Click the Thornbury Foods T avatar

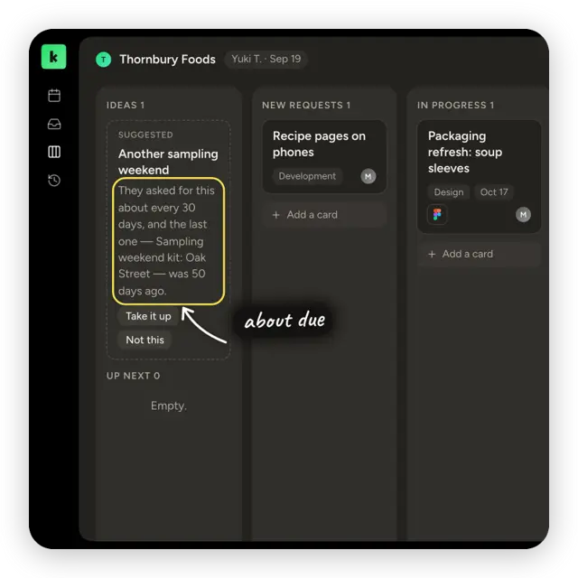pyautogui.click(x=104, y=60)
